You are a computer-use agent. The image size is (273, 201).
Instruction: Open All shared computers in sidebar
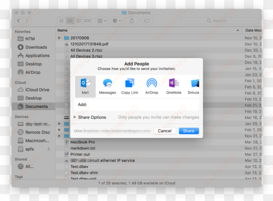(25, 167)
